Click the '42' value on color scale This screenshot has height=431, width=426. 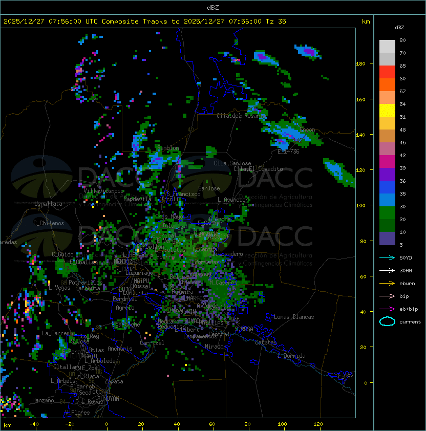[402, 155]
